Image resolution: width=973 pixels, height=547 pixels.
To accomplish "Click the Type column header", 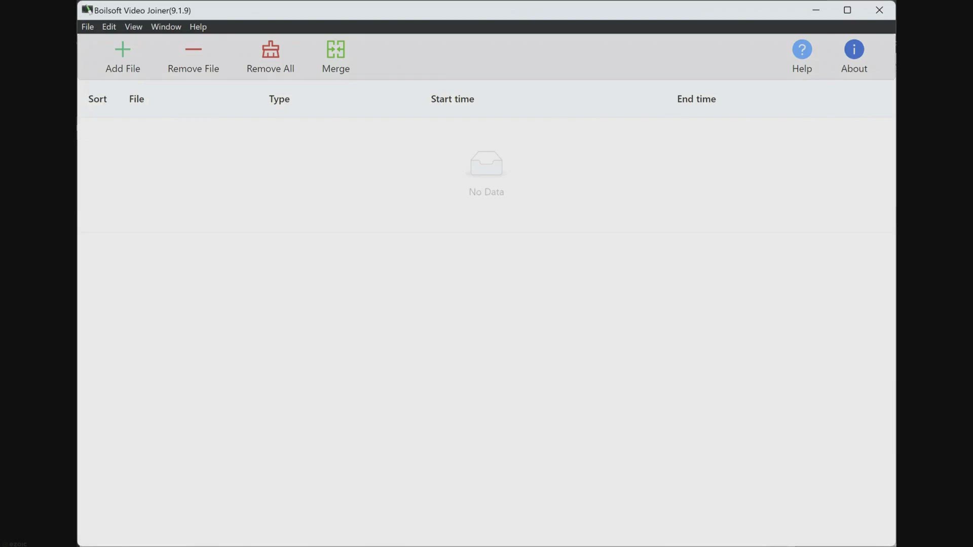I will click(279, 99).
